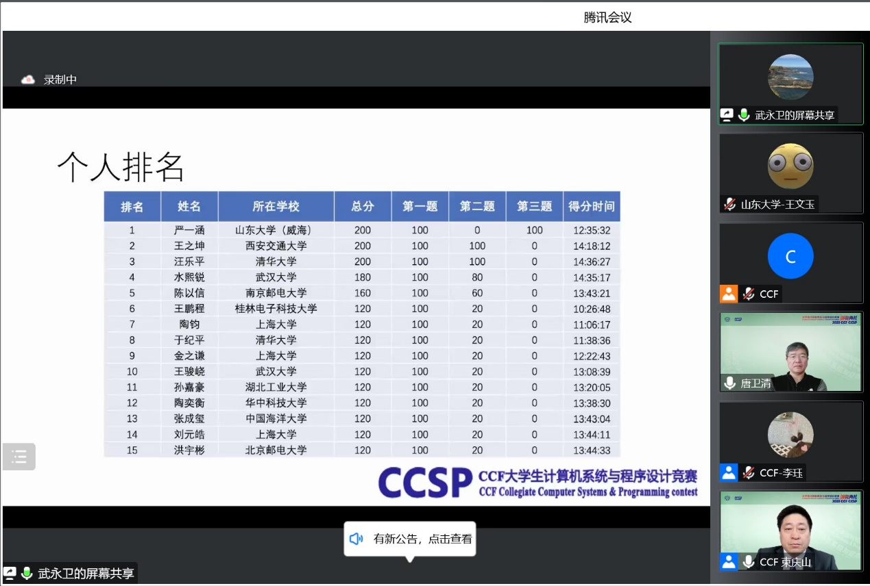Viewport: 870px width, 586px height.
Task: Click the landscape avatar of 武永卫
Action: (x=790, y=77)
